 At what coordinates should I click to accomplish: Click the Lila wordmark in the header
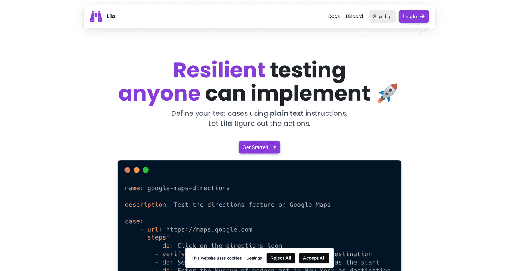[x=111, y=16]
